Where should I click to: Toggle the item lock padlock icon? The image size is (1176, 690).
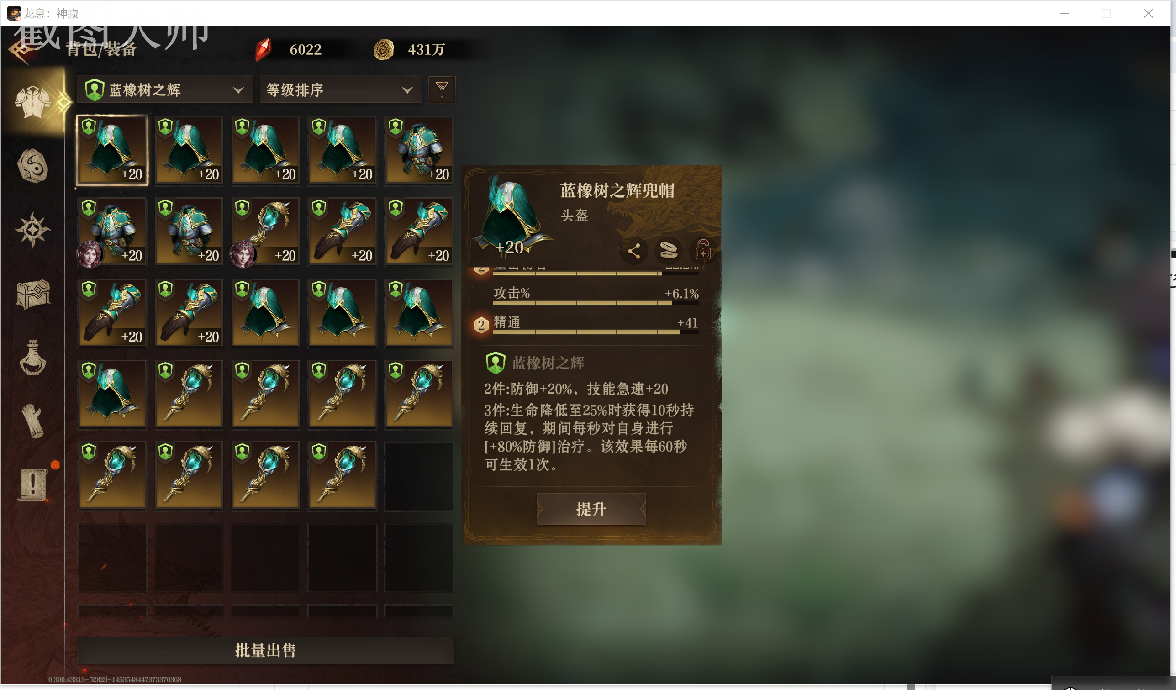(703, 250)
